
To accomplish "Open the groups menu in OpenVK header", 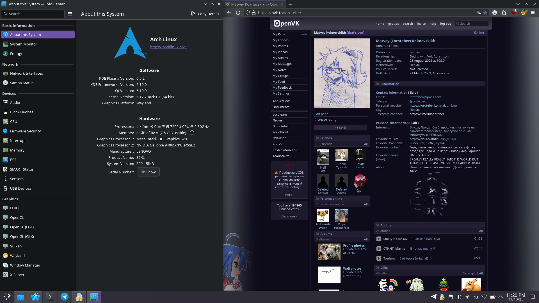I will (x=393, y=24).
